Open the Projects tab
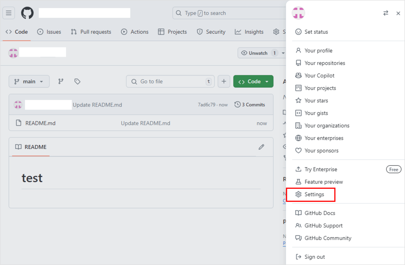 coord(172,32)
